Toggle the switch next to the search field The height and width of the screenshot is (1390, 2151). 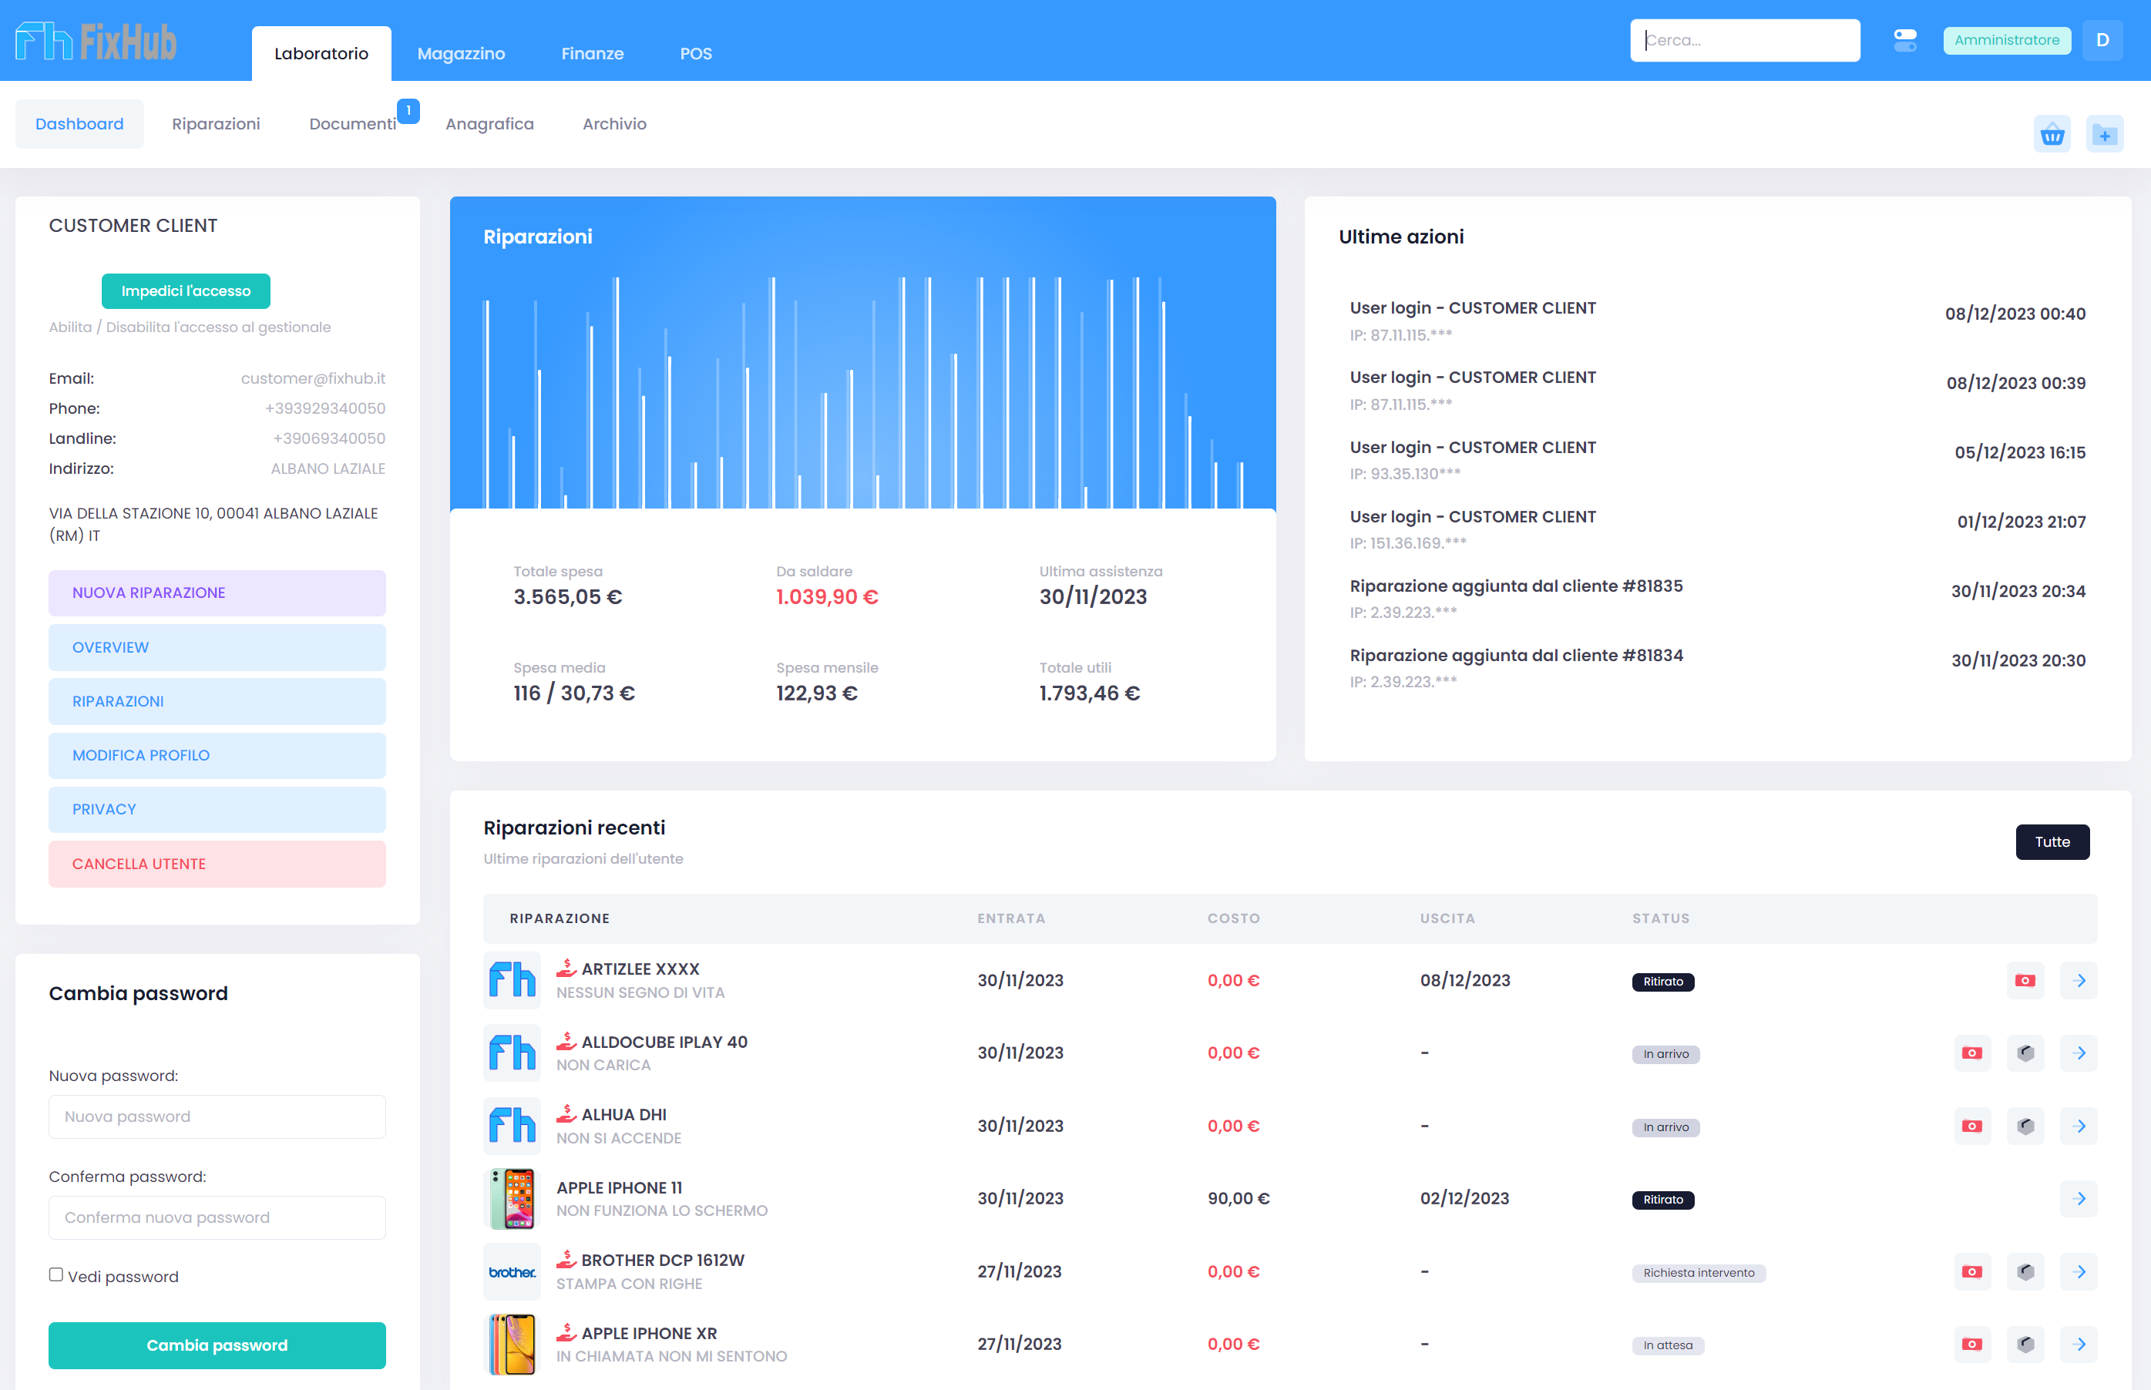coord(1904,41)
